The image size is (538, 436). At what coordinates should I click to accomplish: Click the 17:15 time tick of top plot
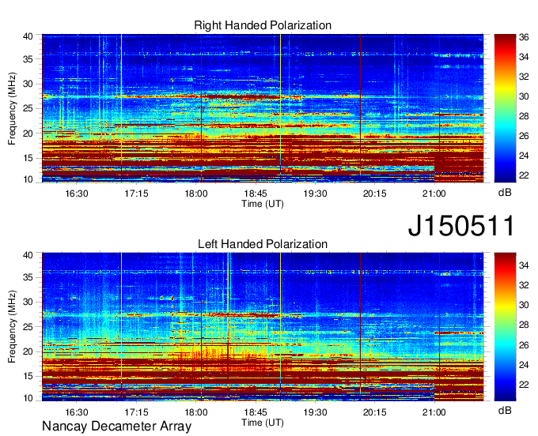136,194
